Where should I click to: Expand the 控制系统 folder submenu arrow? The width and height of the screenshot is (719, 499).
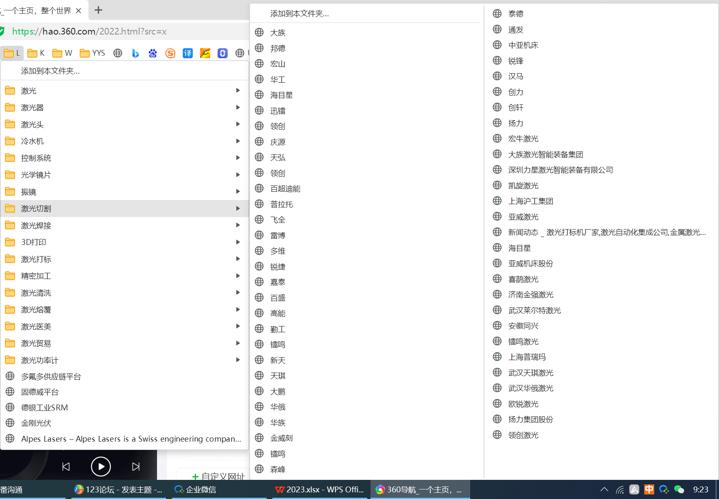click(238, 158)
